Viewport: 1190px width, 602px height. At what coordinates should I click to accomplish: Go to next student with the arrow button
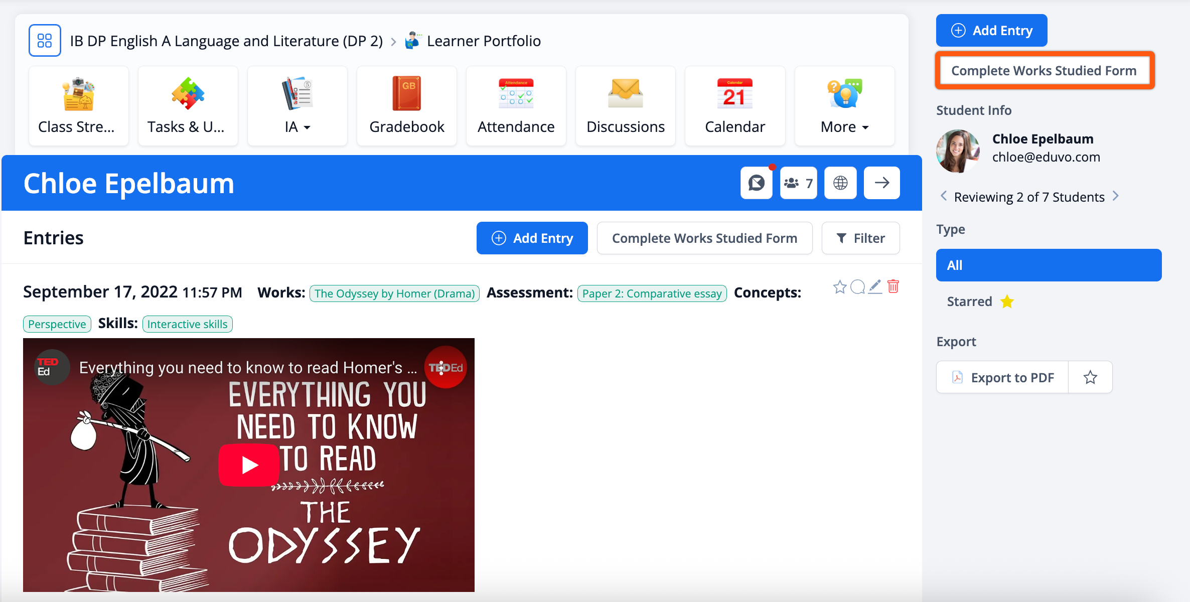(x=881, y=183)
